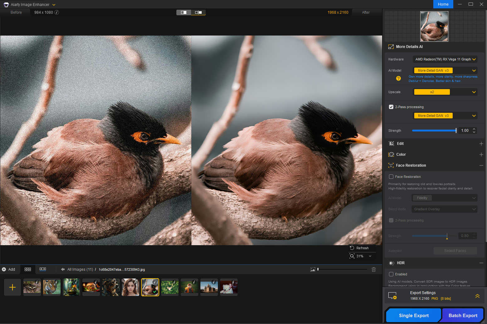Viewport: 487px width, 324px height.
Task: Click the Refresh preview icon
Action: 352,248
